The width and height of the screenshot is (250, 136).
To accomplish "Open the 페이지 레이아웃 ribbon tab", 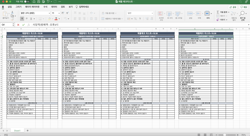I will click(32, 7).
